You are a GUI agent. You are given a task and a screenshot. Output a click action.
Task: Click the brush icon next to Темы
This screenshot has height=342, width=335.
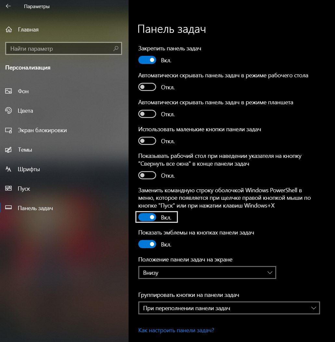8,150
